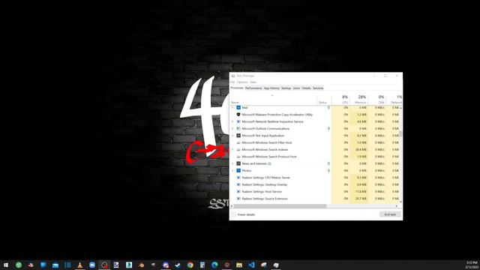
Task: Click the suspended leaf icon on Photos row
Action: [x=328, y=170]
